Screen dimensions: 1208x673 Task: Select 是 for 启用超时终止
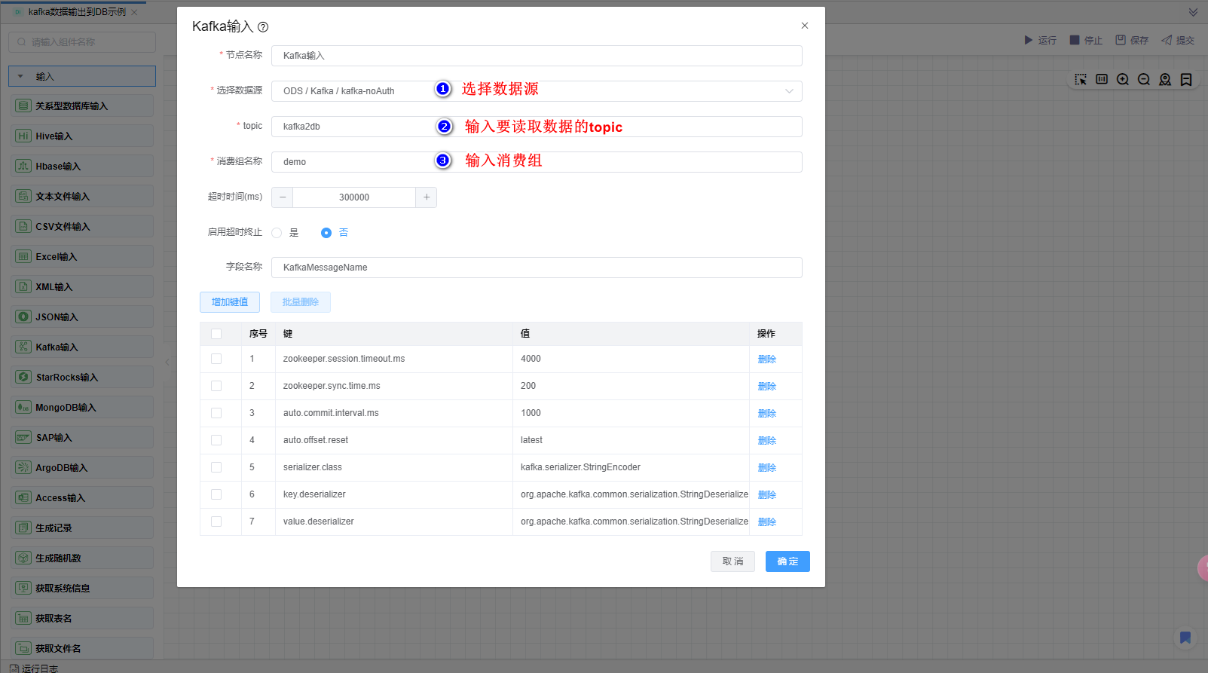(x=277, y=233)
